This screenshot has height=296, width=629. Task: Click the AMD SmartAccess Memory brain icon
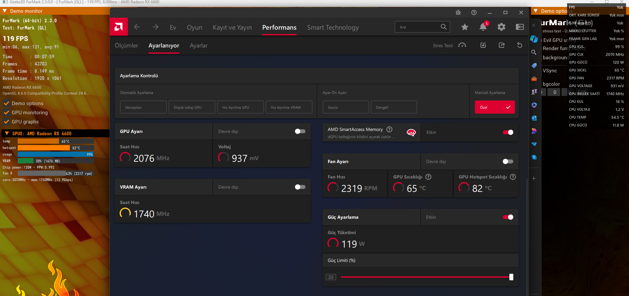tap(411, 132)
